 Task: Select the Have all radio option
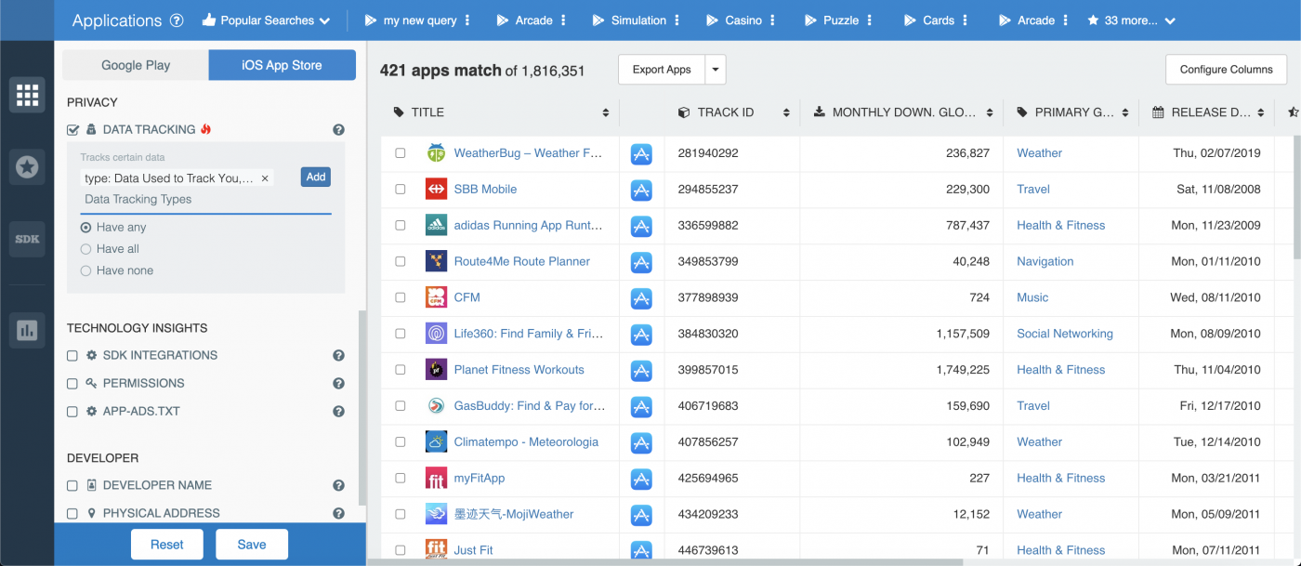tap(86, 249)
